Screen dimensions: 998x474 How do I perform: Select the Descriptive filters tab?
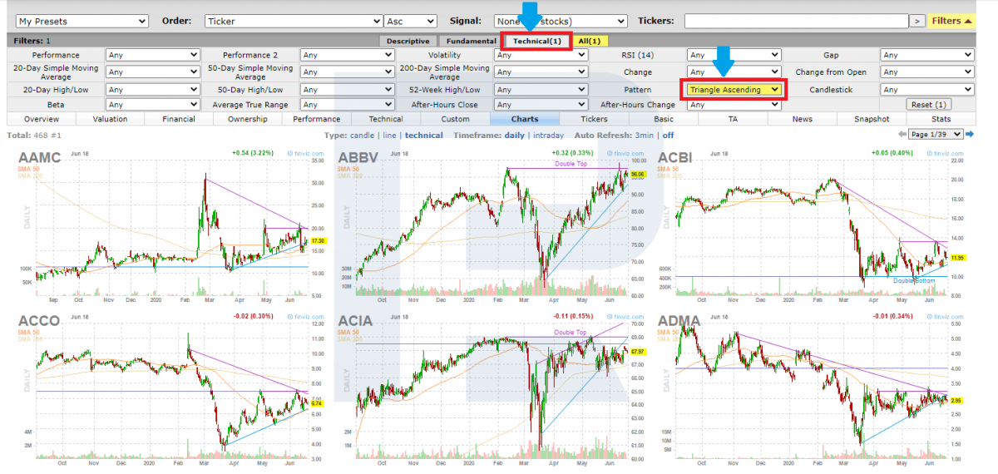pyautogui.click(x=408, y=41)
